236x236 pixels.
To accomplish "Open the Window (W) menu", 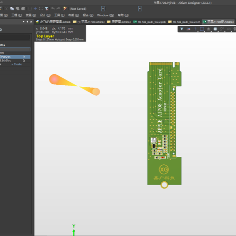I will coord(105,15).
